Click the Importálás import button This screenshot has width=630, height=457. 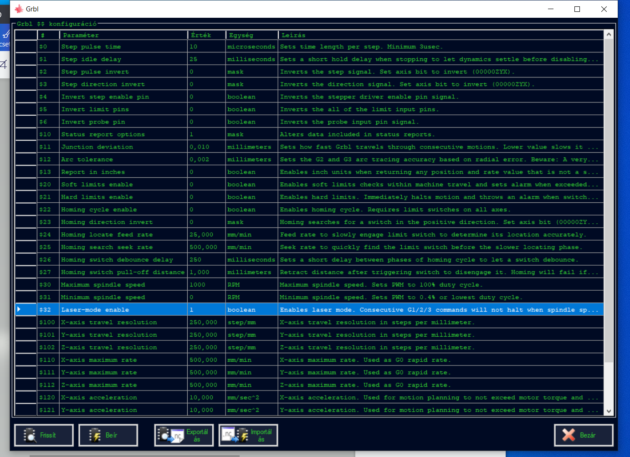point(248,435)
